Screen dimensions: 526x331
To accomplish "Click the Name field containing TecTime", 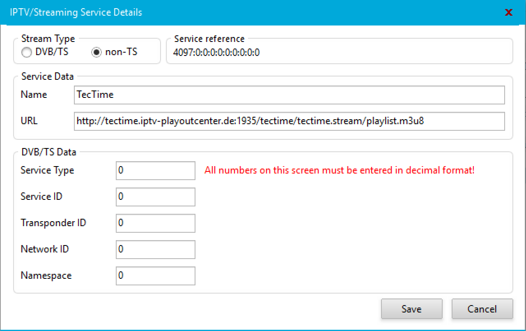I will 289,95.
